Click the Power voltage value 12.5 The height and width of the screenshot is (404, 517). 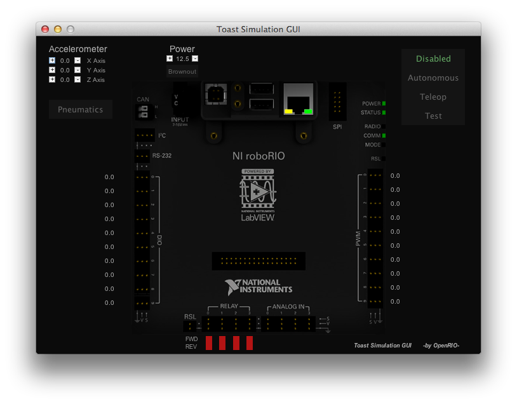pos(182,58)
